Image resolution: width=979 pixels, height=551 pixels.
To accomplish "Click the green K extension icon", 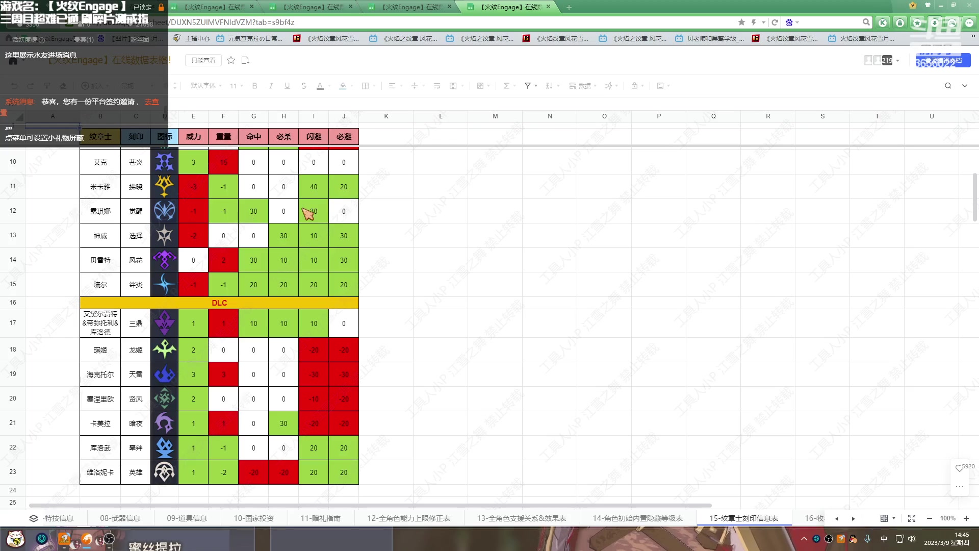I will [x=883, y=22].
